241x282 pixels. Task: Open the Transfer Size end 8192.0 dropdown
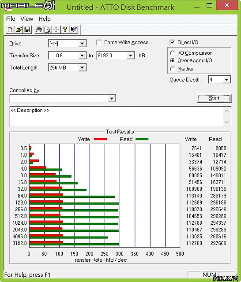click(131, 56)
